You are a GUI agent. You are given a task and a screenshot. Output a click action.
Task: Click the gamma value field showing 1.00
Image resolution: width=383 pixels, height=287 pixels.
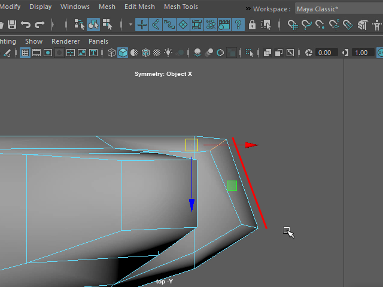click(361, 53)
